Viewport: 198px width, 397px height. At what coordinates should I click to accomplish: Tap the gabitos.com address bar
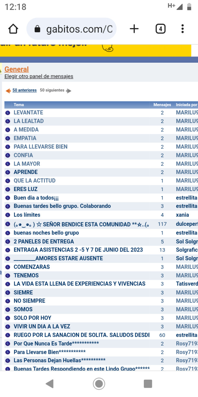click(72, 29)
